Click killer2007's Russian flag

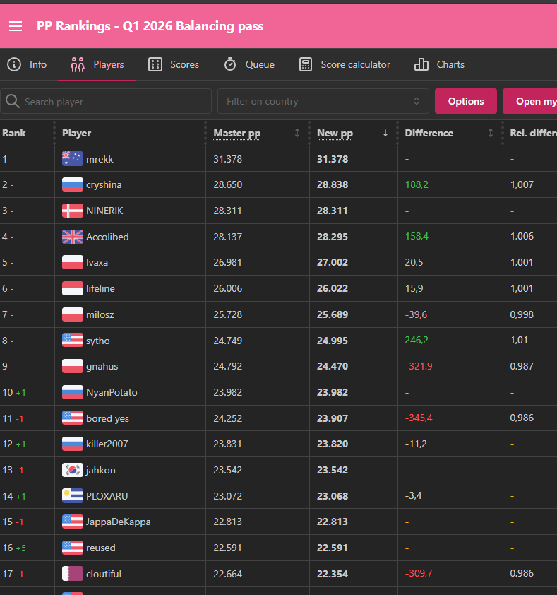73,444
